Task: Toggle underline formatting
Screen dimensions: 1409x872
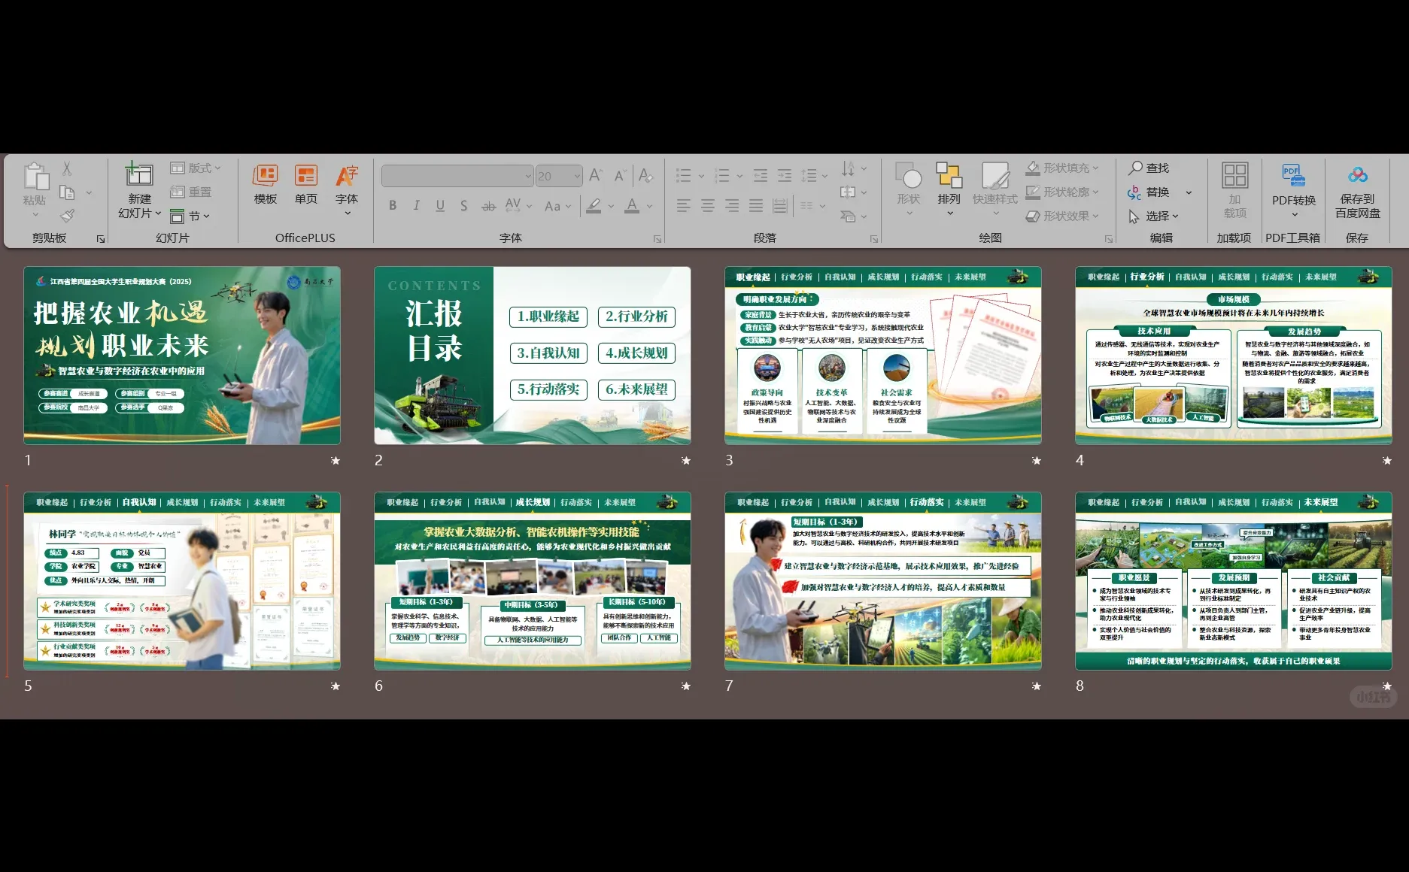Action: click(x=440, y=205)
